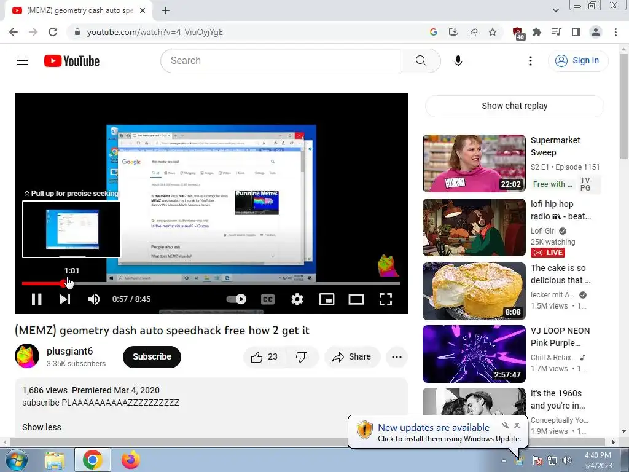Viewport: 629px width, 472px height.
Task: Show hidden tray icons arrow
Action: pyautogui.click(x=504, y=460)
